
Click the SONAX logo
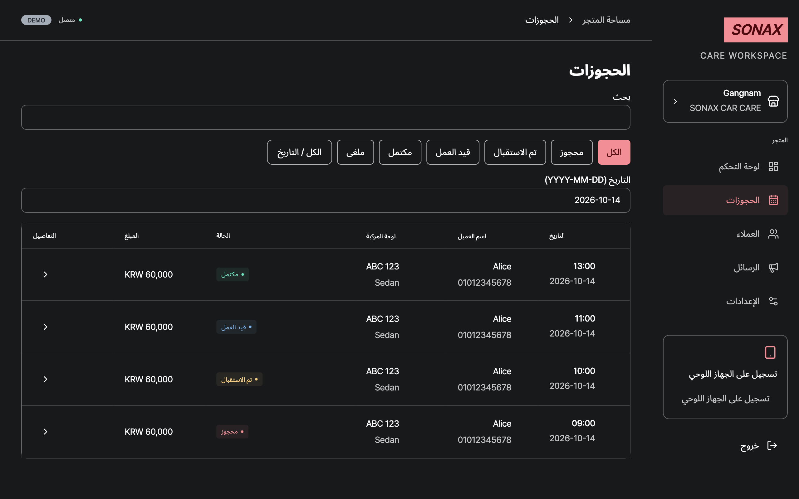point(755,30)
